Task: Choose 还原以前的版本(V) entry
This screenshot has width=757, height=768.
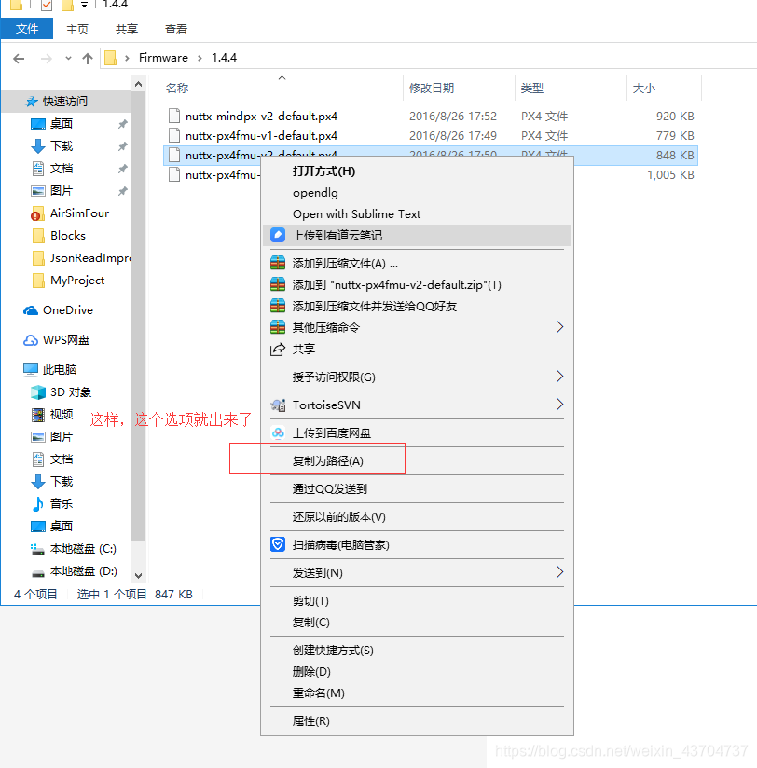Action: 417,516
